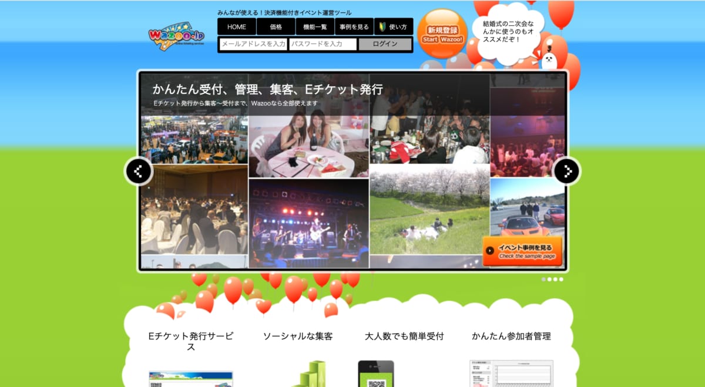705x387 pixels.
Task: Click the white mascot character by the speech bubble
Action: click(549, 60)
